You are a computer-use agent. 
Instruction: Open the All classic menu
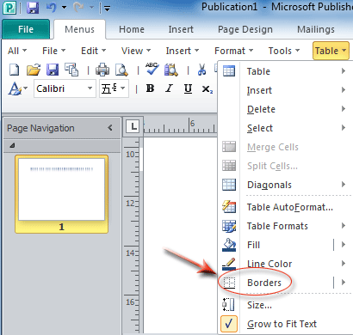17,51
